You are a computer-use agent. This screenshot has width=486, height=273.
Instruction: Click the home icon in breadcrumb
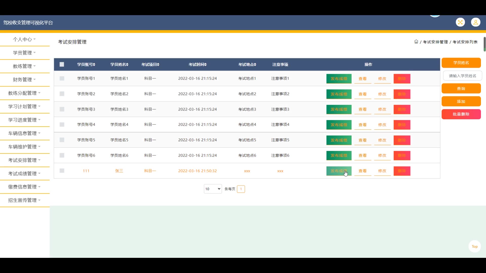(x=416, y=42)
